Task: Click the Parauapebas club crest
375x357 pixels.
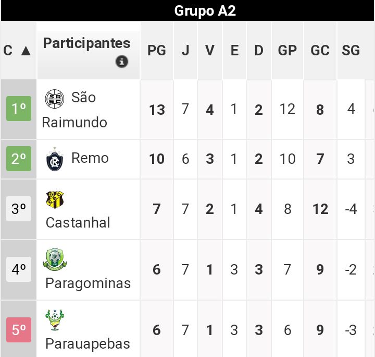Action: (x=55, y=320)
